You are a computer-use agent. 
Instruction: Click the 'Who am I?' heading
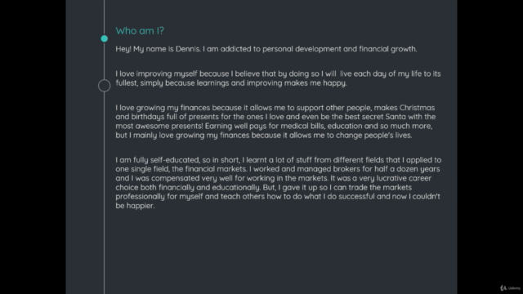[140, 31]
